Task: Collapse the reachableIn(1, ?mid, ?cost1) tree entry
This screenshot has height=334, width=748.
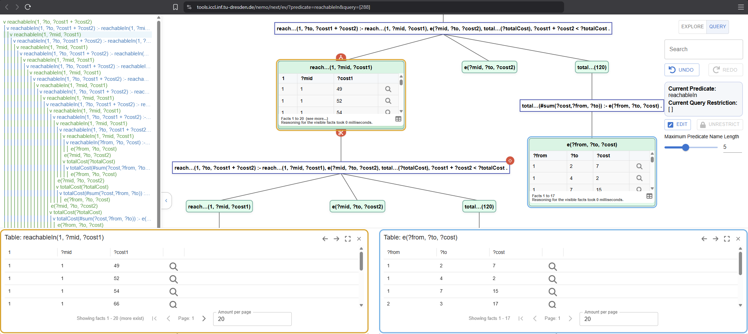Action: (x=11, y=35)
